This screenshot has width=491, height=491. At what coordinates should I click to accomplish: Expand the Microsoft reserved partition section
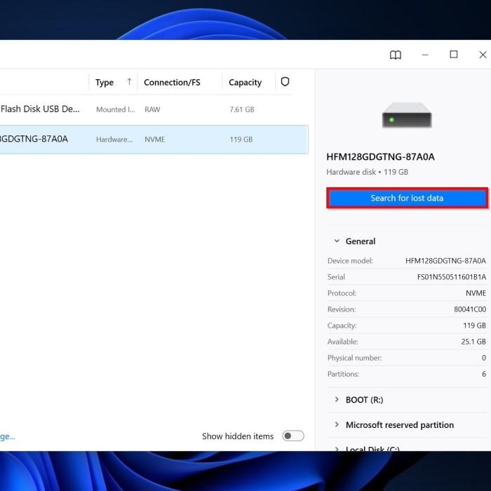pyautogui.click(x=337, y=424)
